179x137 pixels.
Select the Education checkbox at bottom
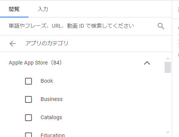pyautogui.click(x=28, y=135)
